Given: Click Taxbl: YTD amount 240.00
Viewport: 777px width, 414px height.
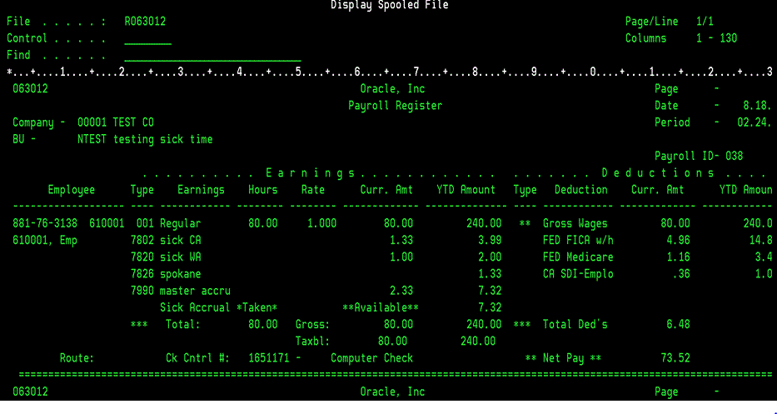Looking at the screenshot, I should tap(478, 342).
